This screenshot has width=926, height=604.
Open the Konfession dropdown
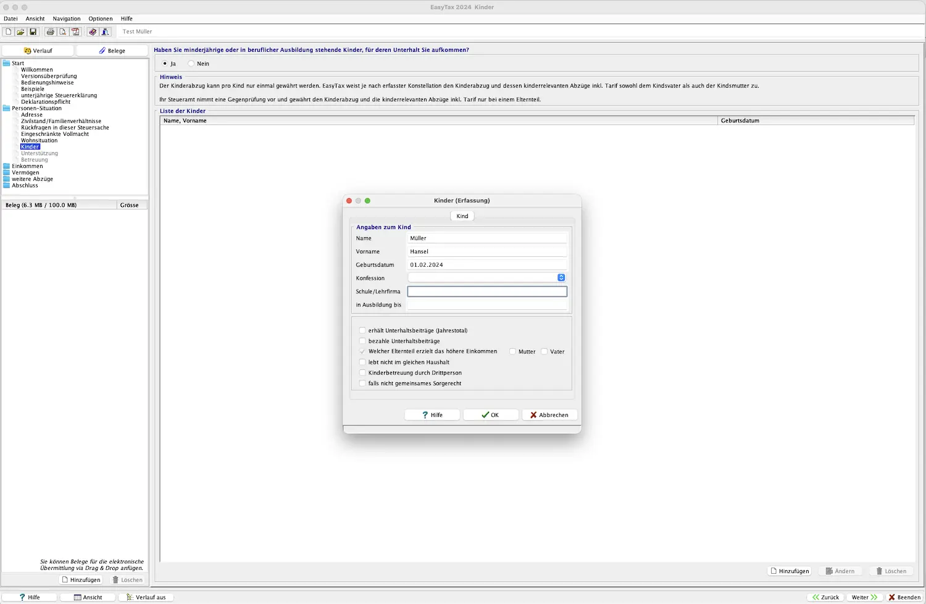pos(561,278)
